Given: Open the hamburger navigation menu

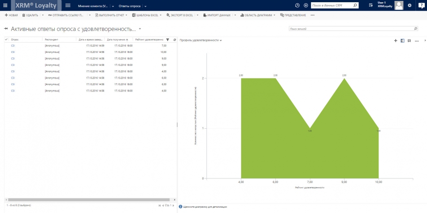Looking at the screenshot, I should 68,5.
